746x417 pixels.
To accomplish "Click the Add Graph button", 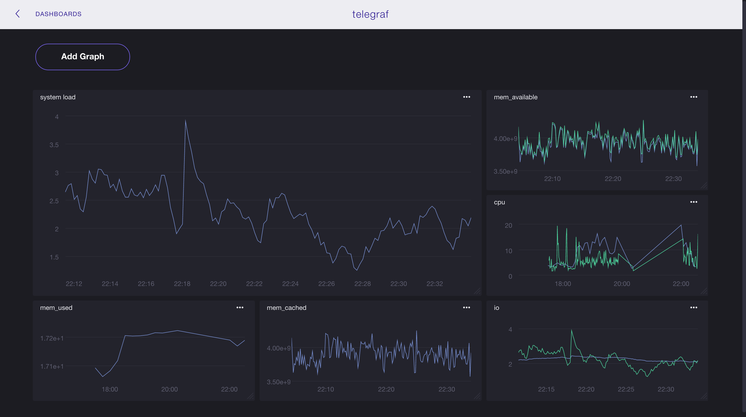I will [x=82, y=57].
